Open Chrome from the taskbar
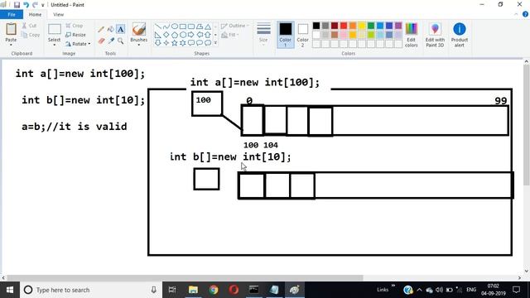 (214, 290)
